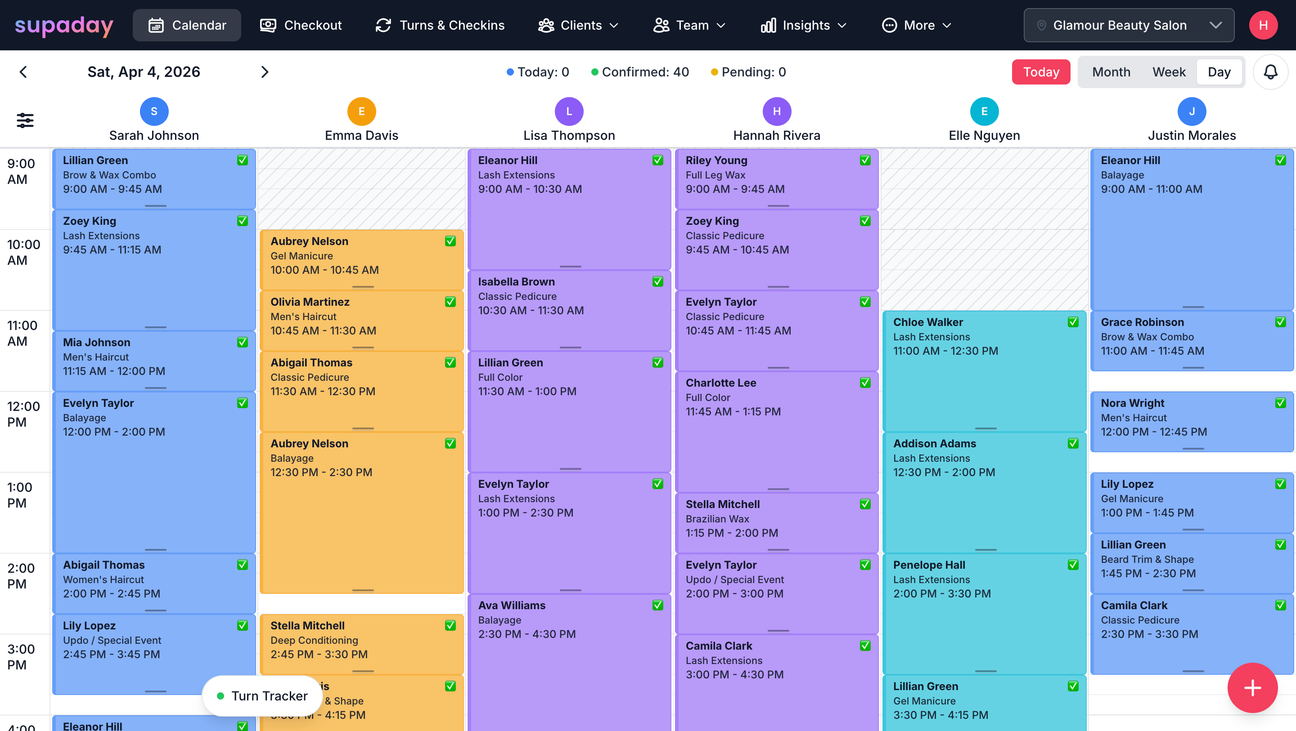Click Emma Davis's avatar

361,111
